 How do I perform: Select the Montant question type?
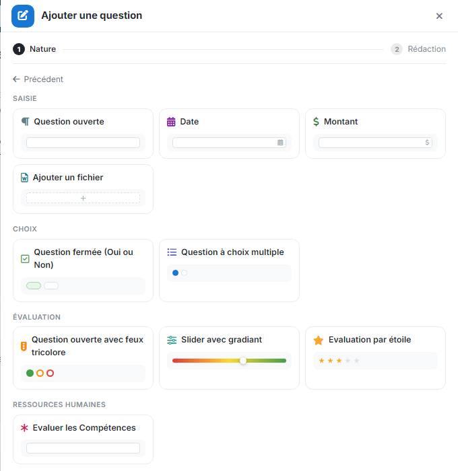tap(375, 133)
